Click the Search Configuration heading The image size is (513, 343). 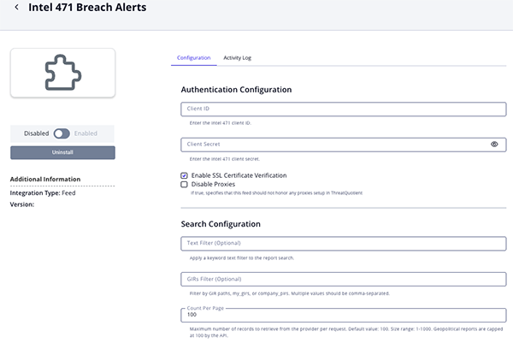pos(221,224)
